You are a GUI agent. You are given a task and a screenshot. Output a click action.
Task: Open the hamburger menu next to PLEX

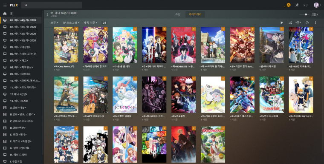(x=5, y=5)
